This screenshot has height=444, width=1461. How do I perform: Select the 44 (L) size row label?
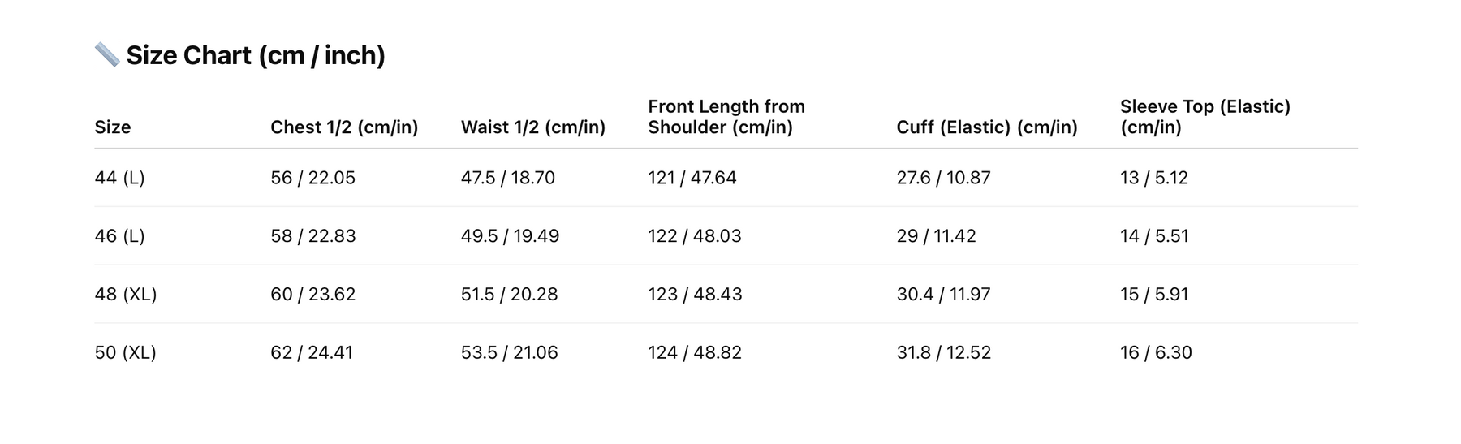(120, 178)
